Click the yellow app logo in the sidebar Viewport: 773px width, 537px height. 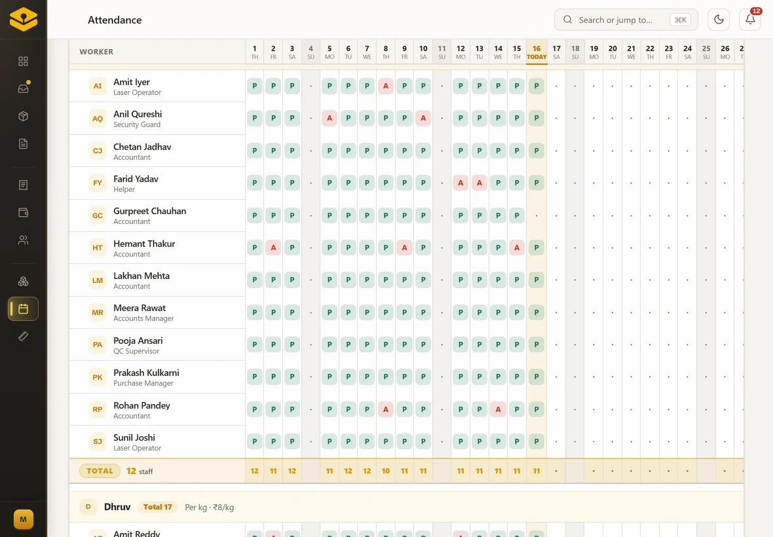coord(23,19)
